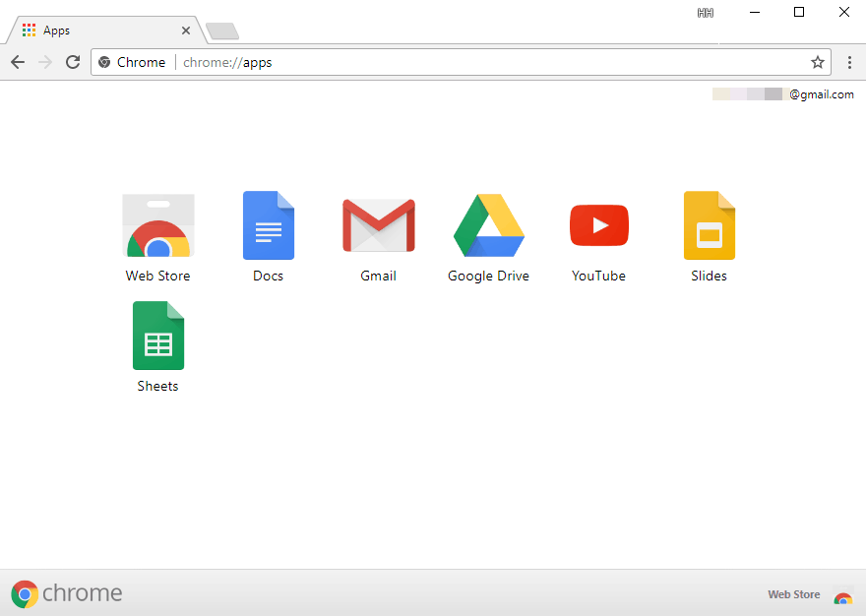Launch the Docs app
This screenshot has height=616, width=866.
point(269,225)
